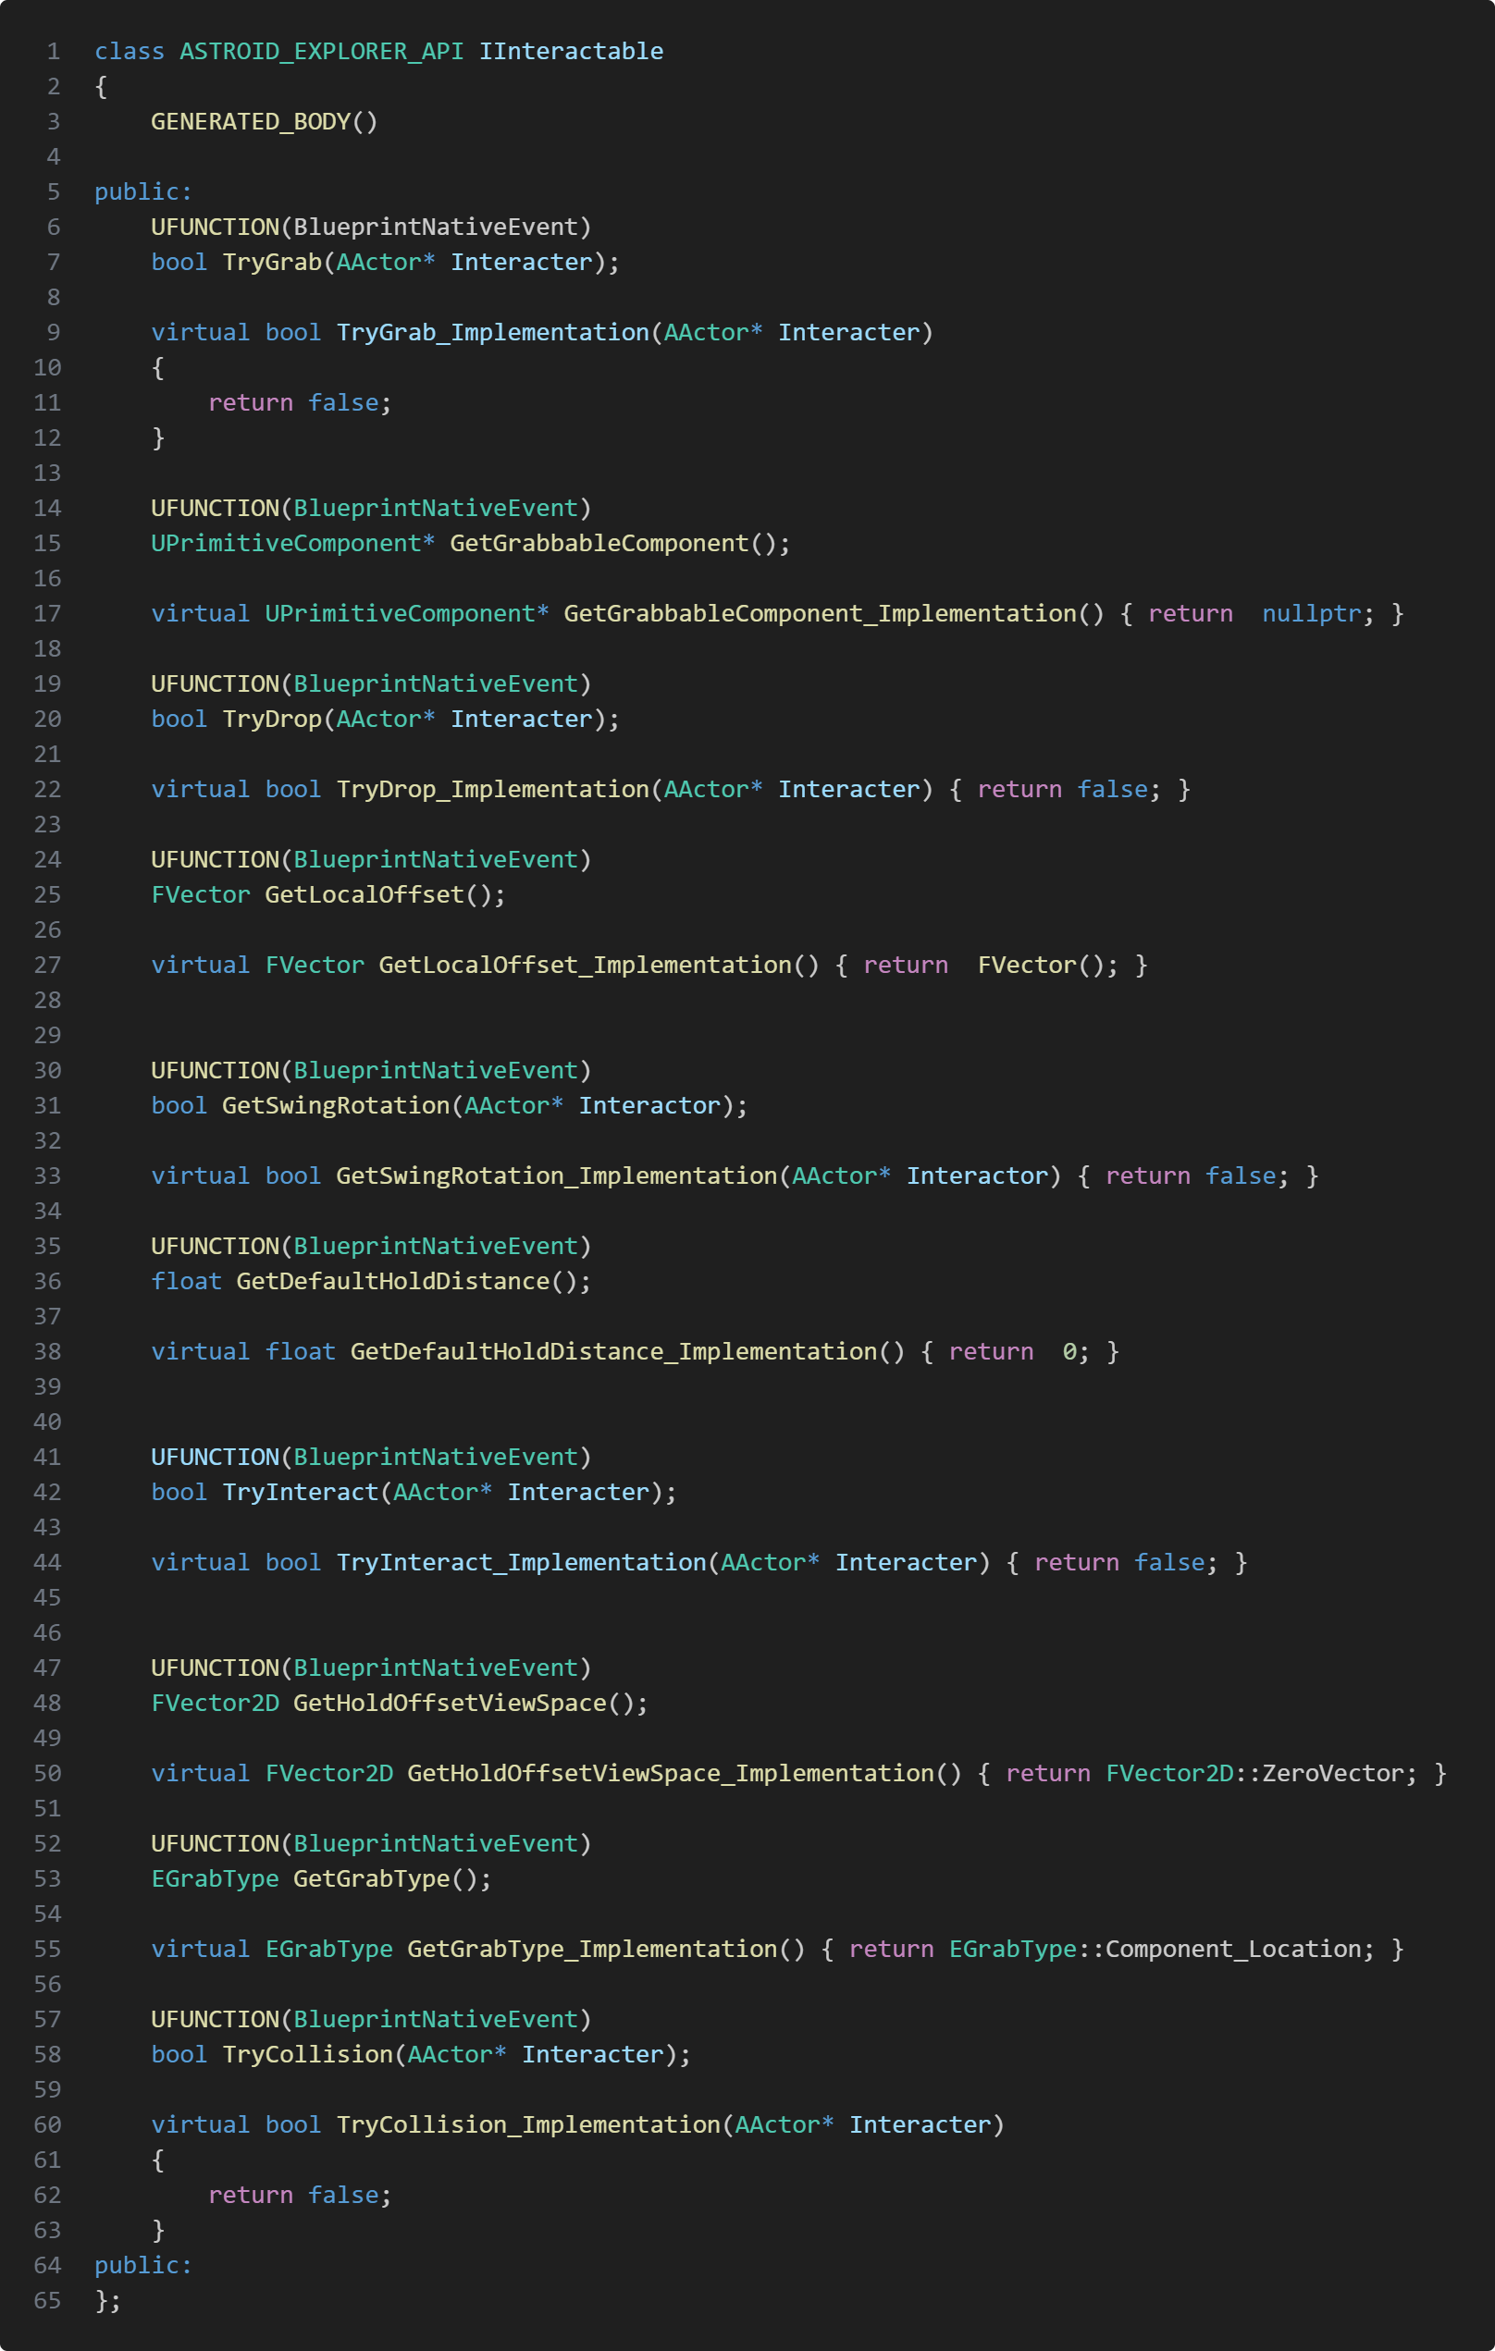Click GetGrabbableComponent_Implementation function name
Screen dimensions: 1495x2351
(x=820, y=613)
